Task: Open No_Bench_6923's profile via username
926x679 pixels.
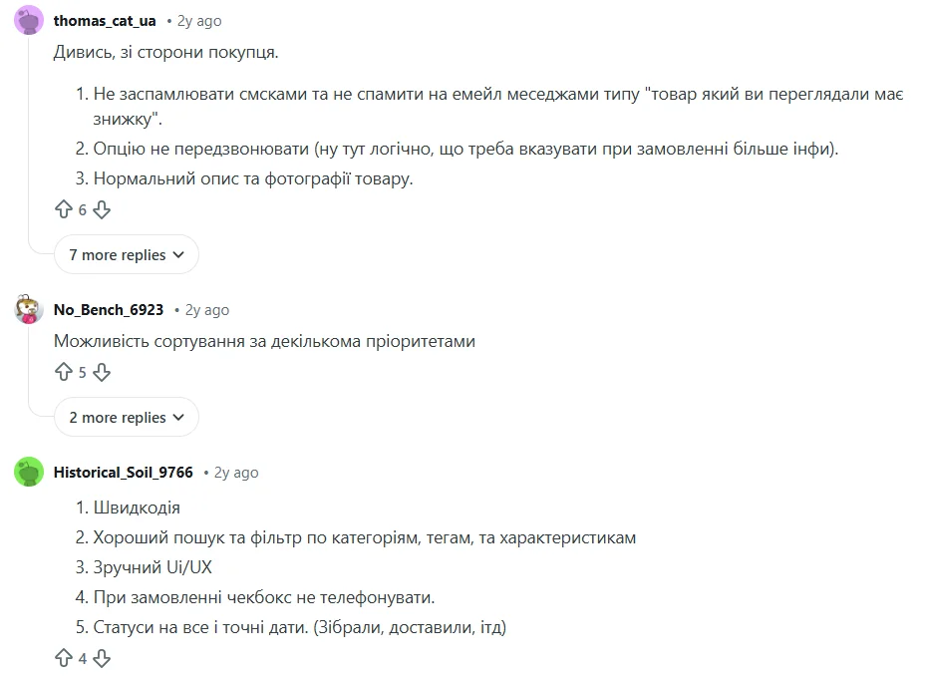Action: [108, 309]
